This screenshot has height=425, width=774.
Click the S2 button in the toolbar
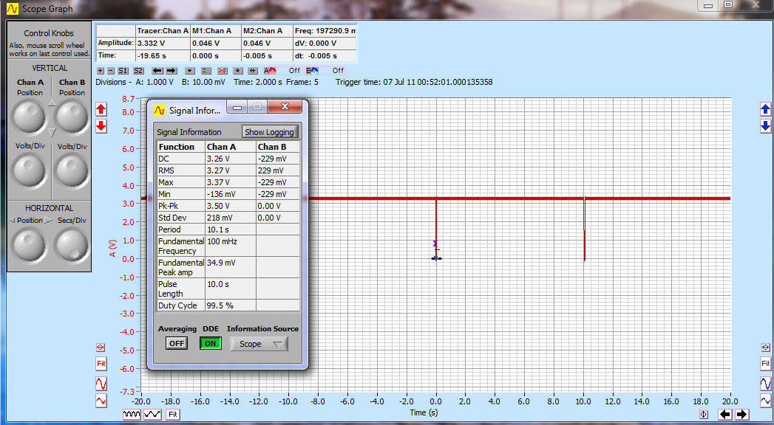point(138,71)
